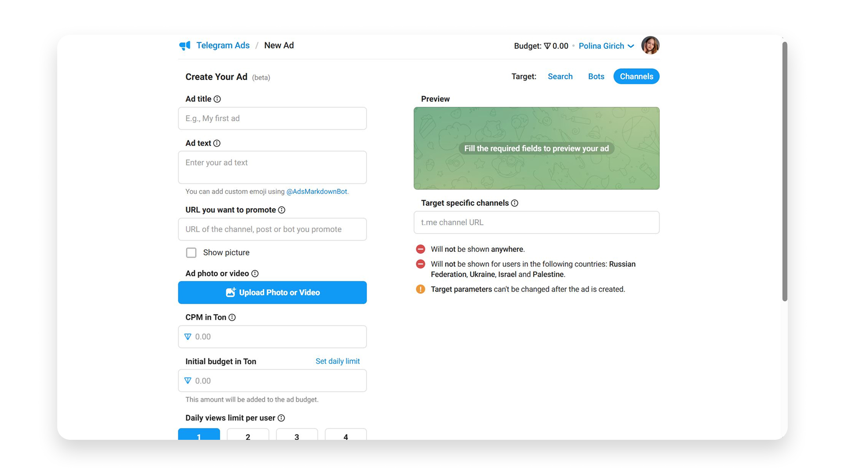Switch target to Bots
Viewport: 845px width, 475px height.
click(596, 77)
